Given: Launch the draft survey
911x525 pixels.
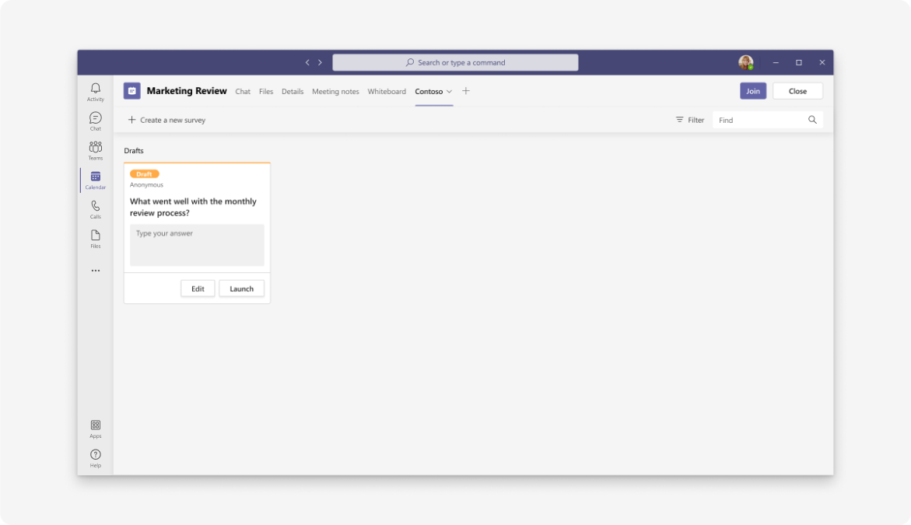Looking at the screenshot, I should [x=242, y=289].
